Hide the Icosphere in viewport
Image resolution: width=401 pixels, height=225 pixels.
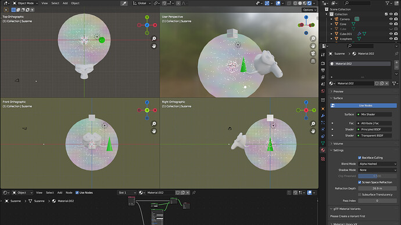[x=391, y=39]
